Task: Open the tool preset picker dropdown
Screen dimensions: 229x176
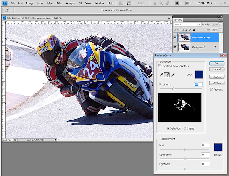Action: 11,10
